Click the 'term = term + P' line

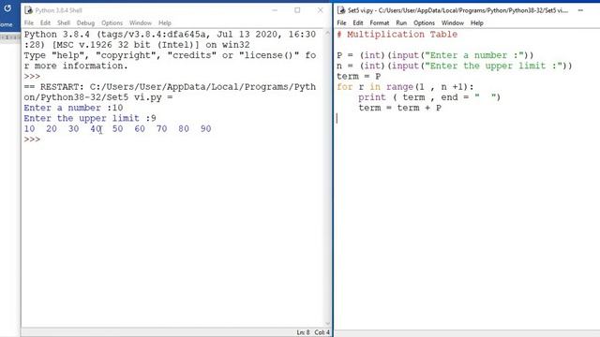(x=400, y=108)
